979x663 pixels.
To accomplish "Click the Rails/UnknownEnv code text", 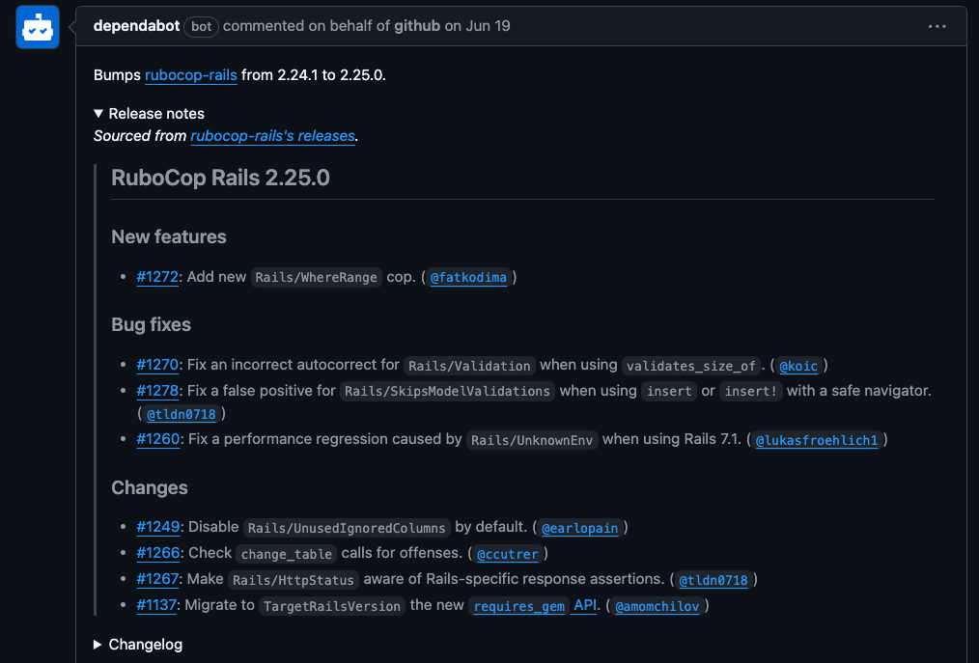I will [x=532, y=440].
